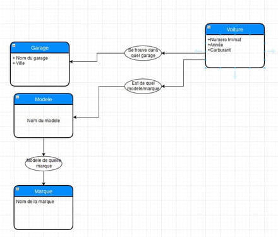Click the 'Nom du modele' text

coord(44,121)
